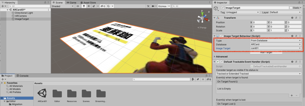The height and width of the screenshot is (106, 305).
Task: Switch to the Game tab
Action: coord(71,2)
